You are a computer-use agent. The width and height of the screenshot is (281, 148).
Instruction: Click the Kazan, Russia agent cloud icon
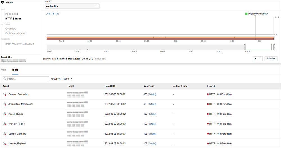4,114
